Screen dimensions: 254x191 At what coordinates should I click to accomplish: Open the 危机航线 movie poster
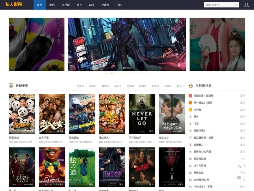pyautogui.click(x=82, y=114)
